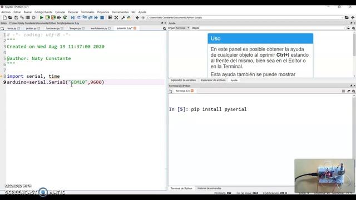The width and height of the screenshot is (356, 200).
Task: Run current cell icon
Action: [x=47, y=17]
